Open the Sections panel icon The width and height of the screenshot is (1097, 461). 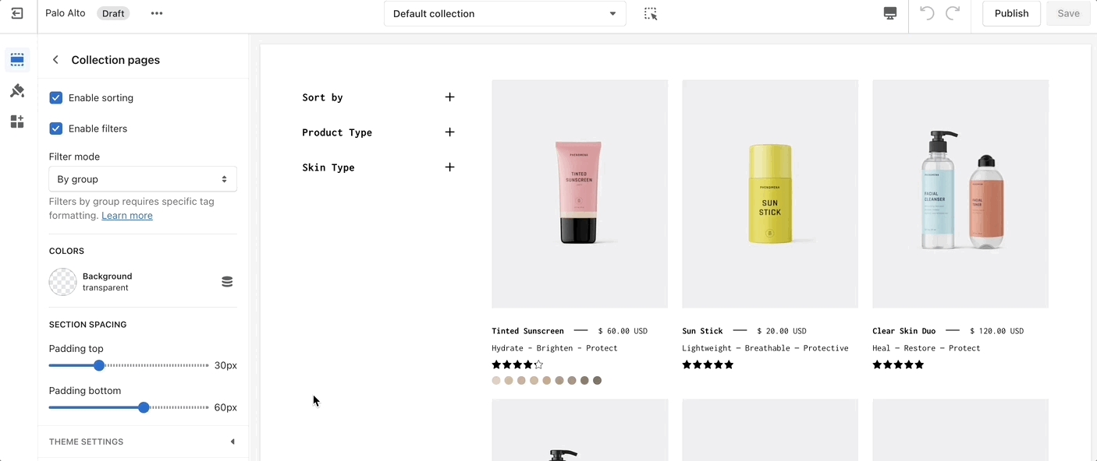17,60
